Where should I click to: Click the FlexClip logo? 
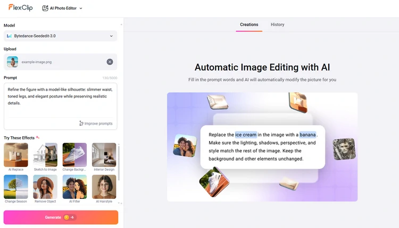tap(21, 8)
